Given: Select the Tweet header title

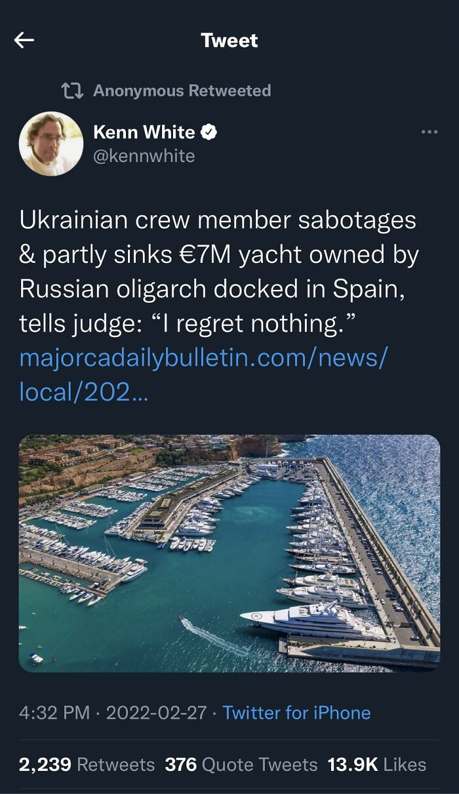Looking at the screenshot, I should tap(229, 39).
